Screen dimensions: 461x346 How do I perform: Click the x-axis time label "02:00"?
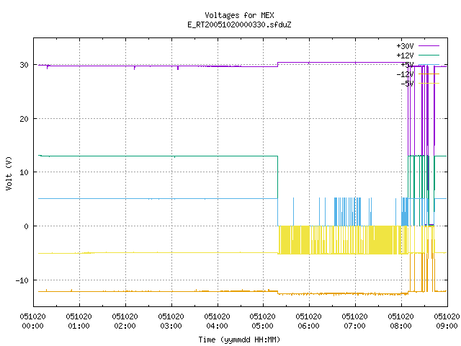tap(125, 326)
